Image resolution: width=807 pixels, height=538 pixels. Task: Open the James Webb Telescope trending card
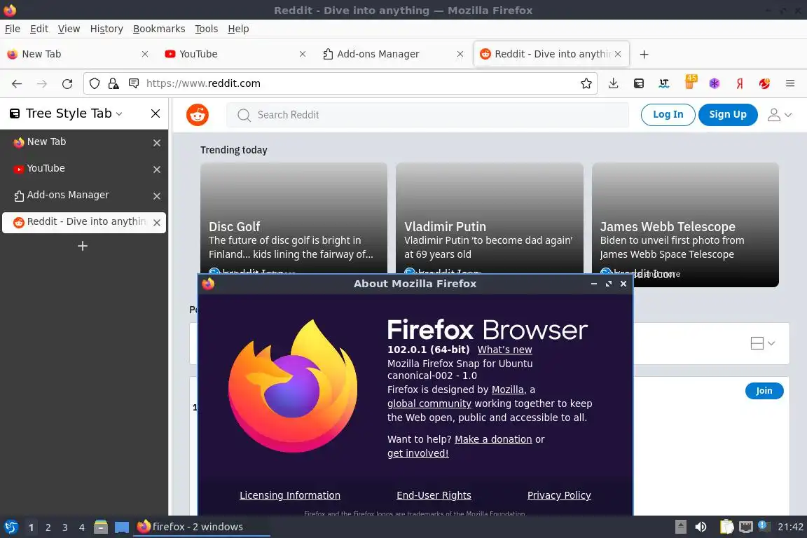pos(685,225)
